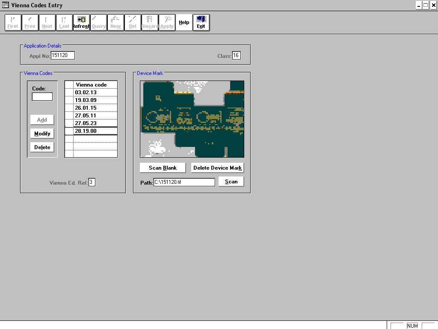Click Delete Device Mark button

pos(217,168)
